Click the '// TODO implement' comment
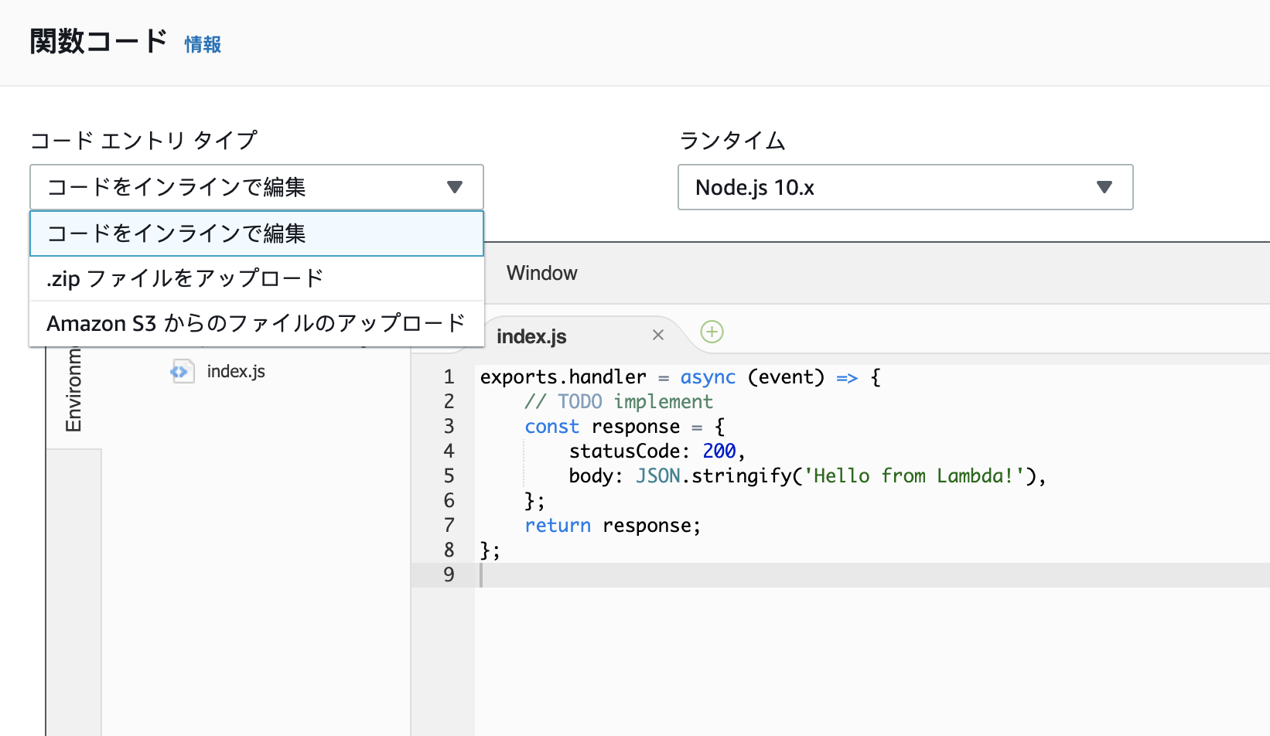The image size is (1270, 736). (619, 401)
